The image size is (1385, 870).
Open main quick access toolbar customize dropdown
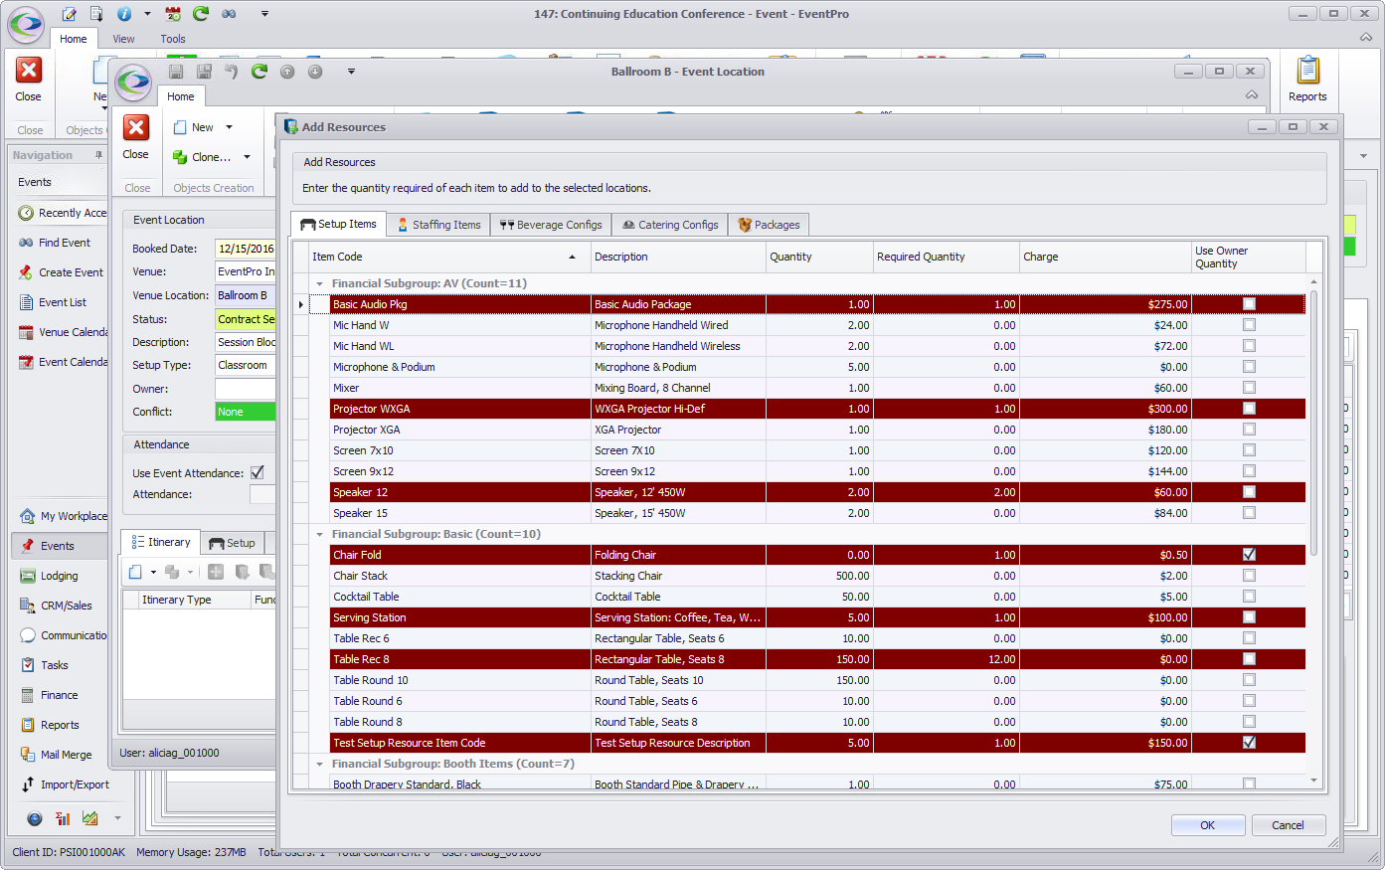point(264,14)
